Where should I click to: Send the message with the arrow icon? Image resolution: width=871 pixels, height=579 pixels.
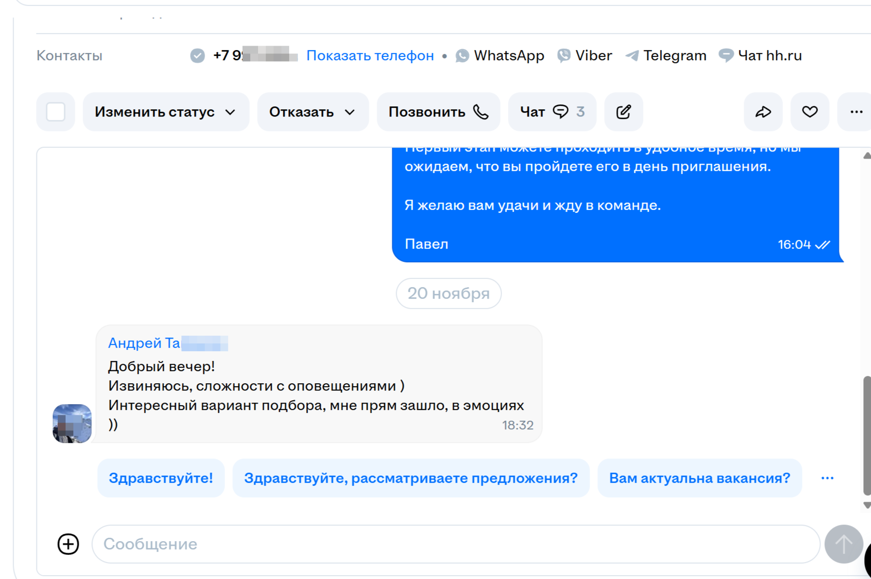coord(842,544)
